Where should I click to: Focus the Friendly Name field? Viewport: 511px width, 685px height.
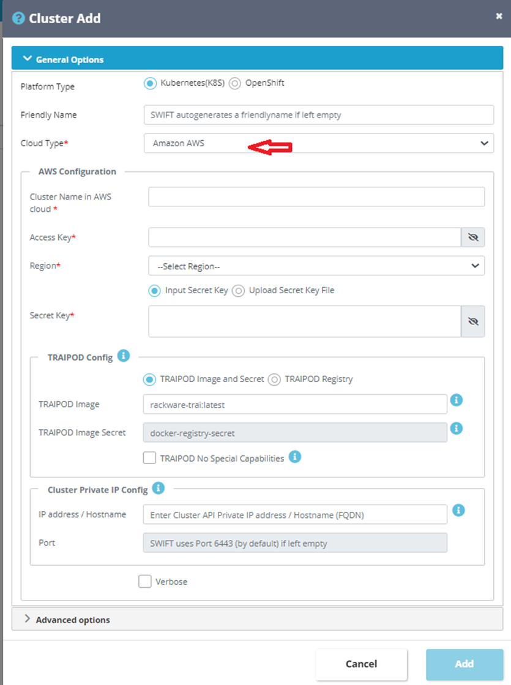click(319, 115)
